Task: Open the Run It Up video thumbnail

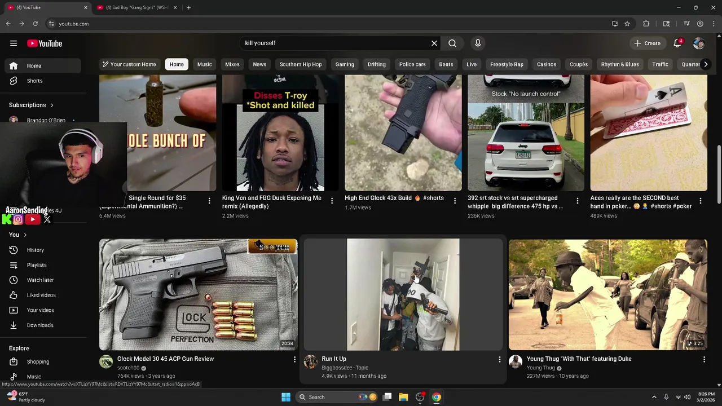Action: 403,294
